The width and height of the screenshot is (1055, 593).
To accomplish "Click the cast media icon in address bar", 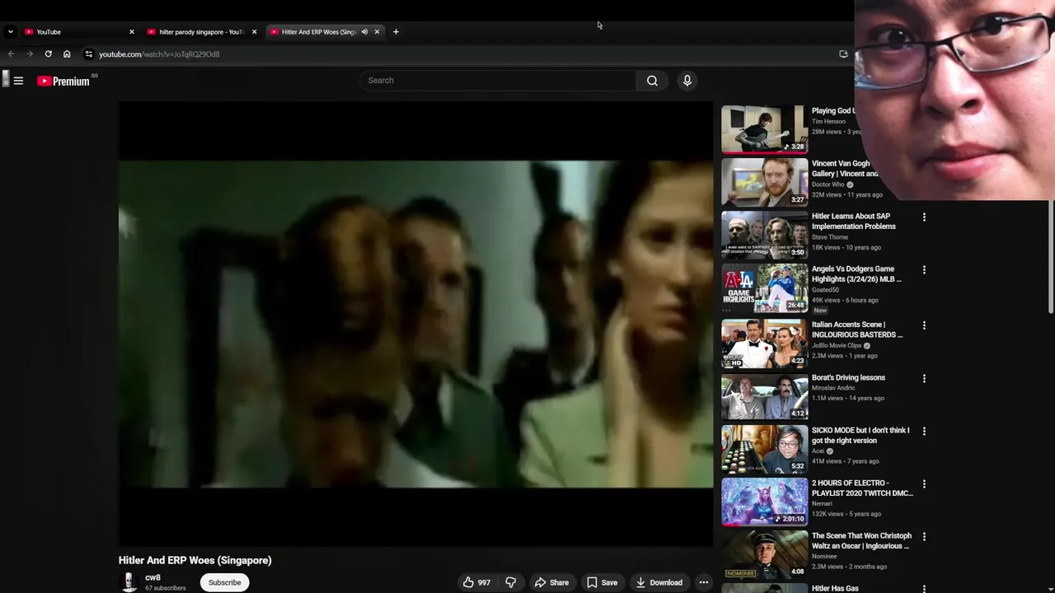I will tap(843, 54).
